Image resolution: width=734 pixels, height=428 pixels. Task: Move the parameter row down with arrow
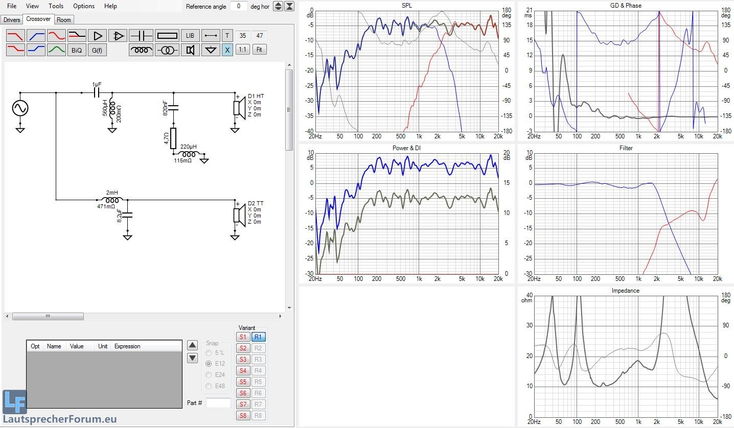pos(192,358)
